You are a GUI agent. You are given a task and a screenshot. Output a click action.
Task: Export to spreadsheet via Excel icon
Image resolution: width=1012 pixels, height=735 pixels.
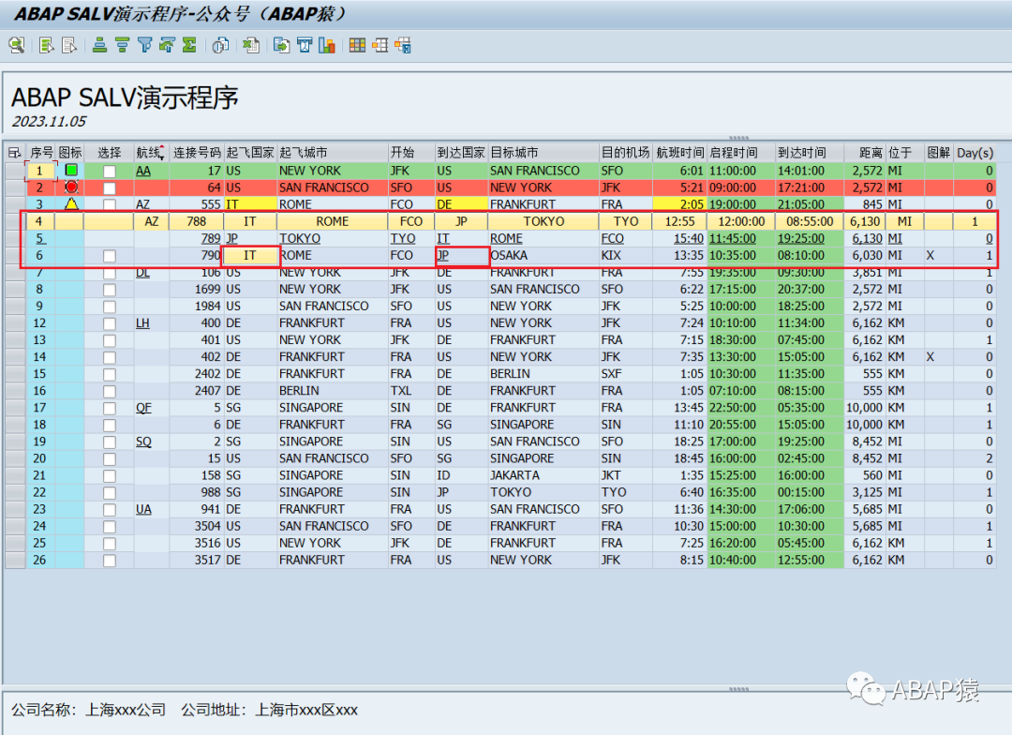point(250,45)
